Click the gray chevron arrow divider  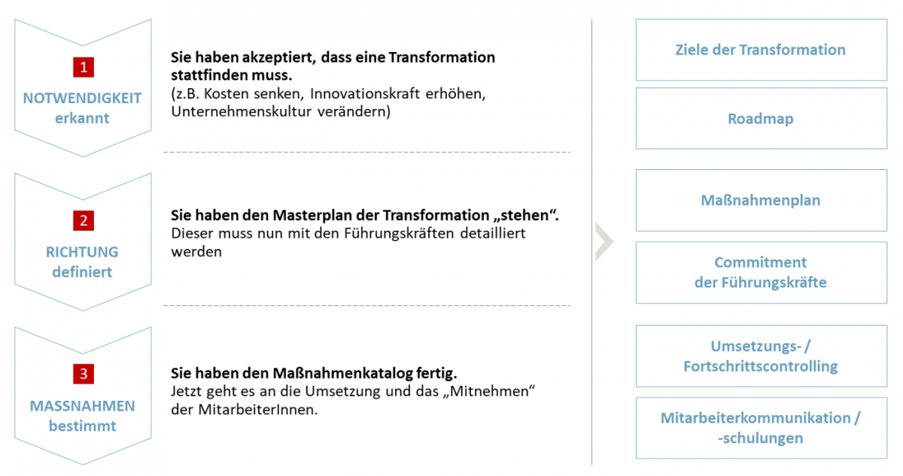tap(604, 241)
